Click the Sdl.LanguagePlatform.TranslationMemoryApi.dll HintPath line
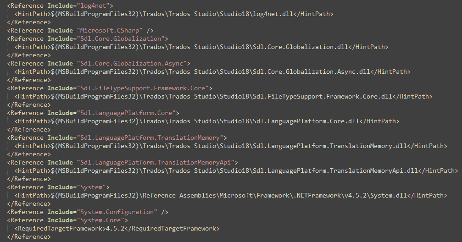 click(x=236, y=170)
